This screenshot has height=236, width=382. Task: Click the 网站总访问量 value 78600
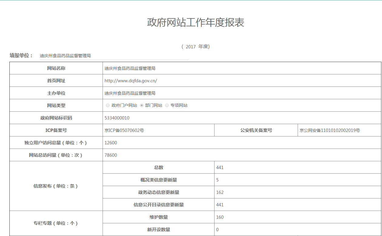111,155
